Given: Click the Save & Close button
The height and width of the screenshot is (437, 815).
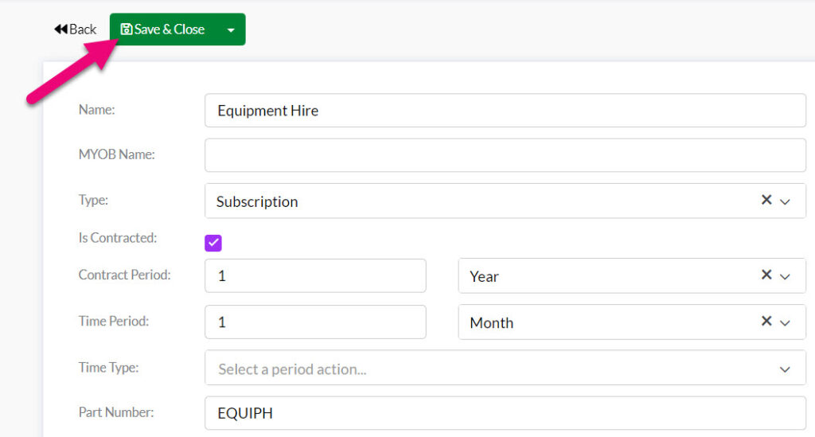Looking at the screenshot, I should [x=164, y=29].
